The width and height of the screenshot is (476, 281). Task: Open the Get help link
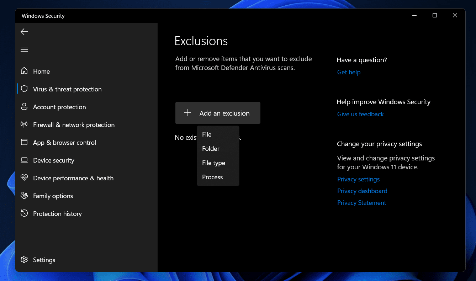pyautogui.click(x=349, y=72)
